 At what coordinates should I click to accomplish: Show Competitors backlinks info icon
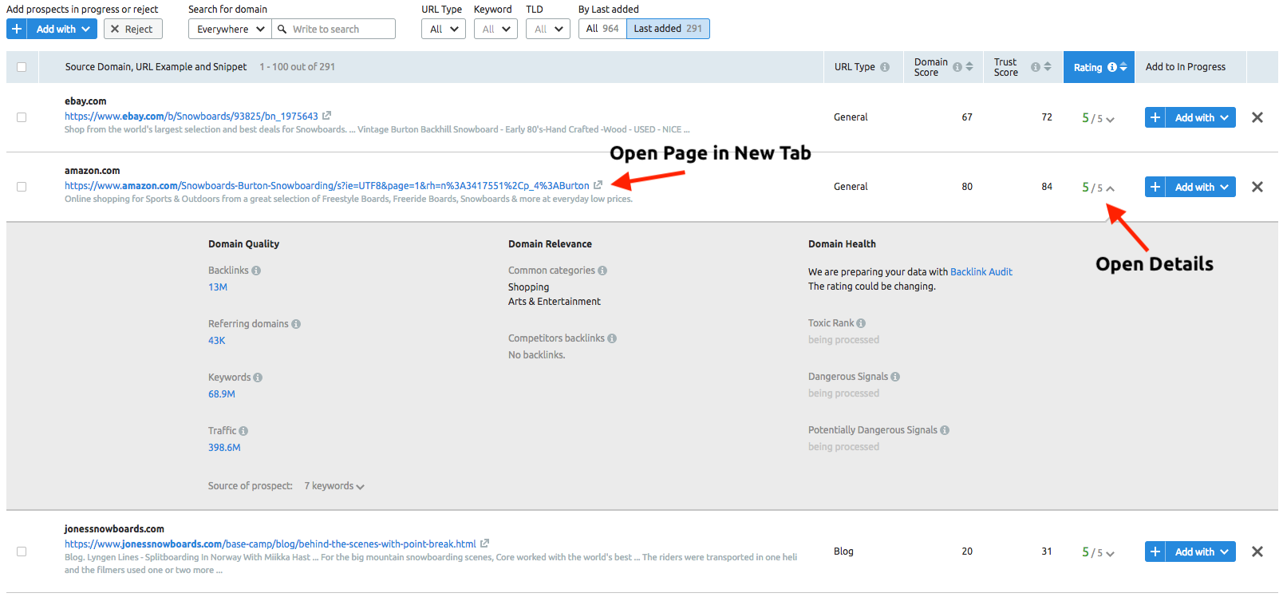tap(612, 338)
